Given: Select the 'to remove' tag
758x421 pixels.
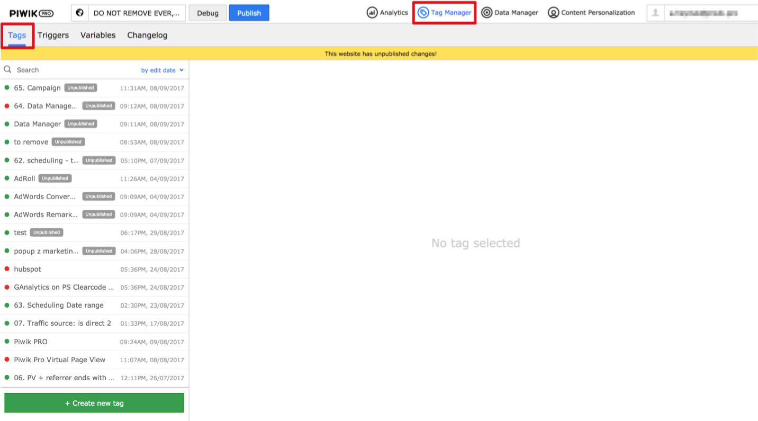Looking at the screenshot, I should coord(95,142).
